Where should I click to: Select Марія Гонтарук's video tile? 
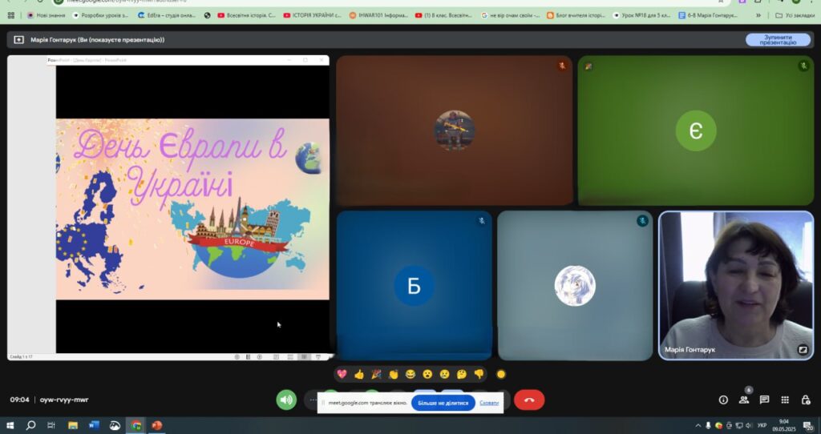pyautogui.click(x=736, y=286)
